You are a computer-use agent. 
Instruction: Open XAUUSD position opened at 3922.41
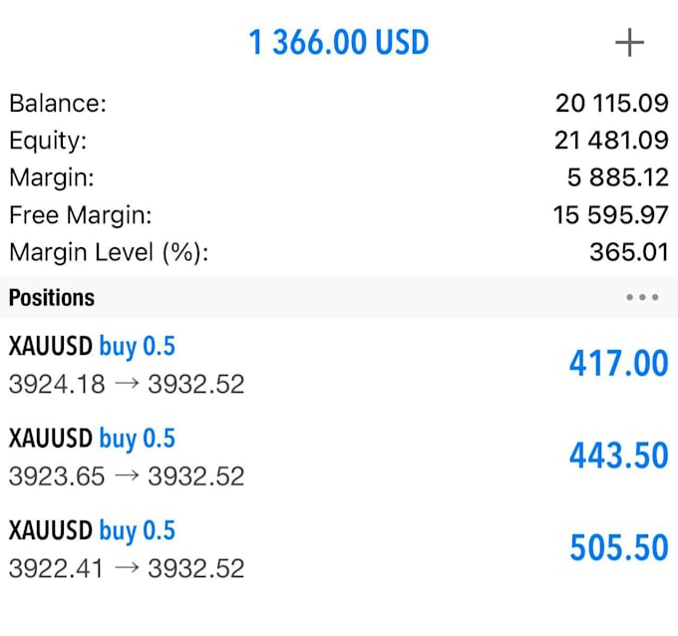click(x=339, y=548)
